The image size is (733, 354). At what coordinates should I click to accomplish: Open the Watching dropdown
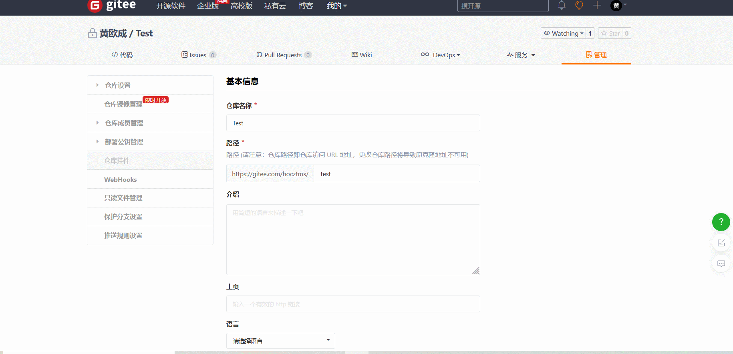(x=564, y=33)
